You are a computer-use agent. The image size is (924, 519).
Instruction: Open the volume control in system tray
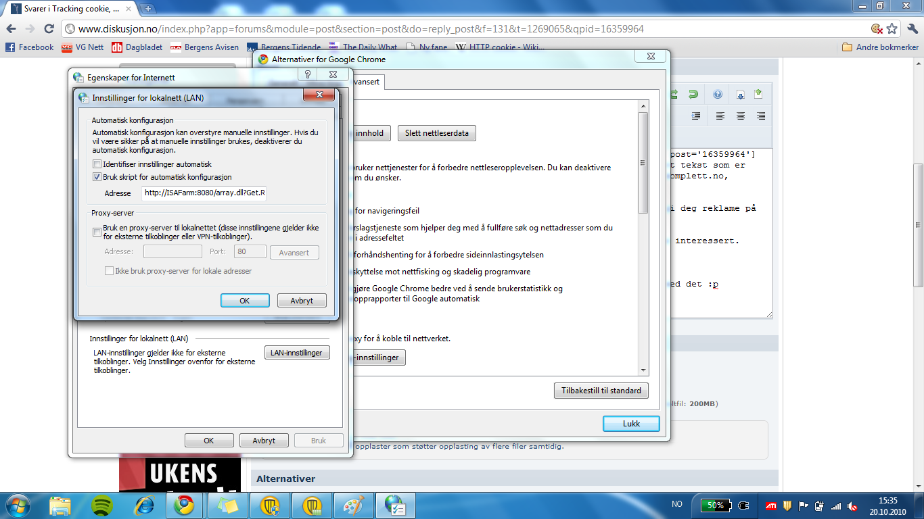(x=854, y=505)
